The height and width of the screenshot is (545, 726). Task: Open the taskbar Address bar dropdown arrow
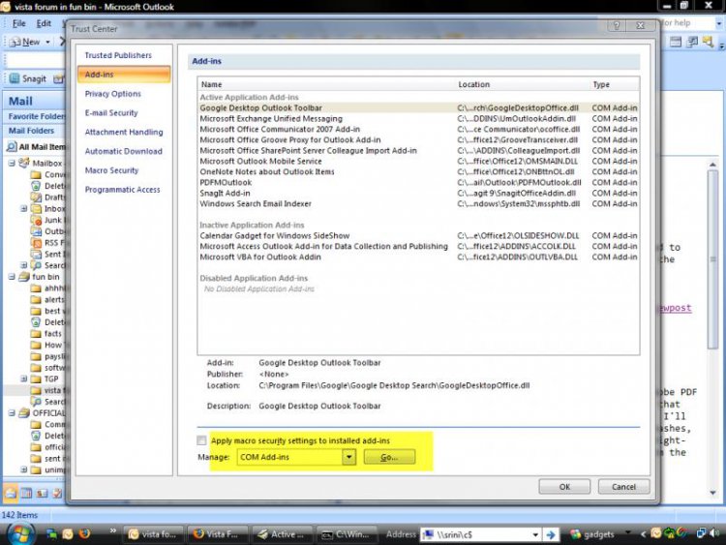535,534
